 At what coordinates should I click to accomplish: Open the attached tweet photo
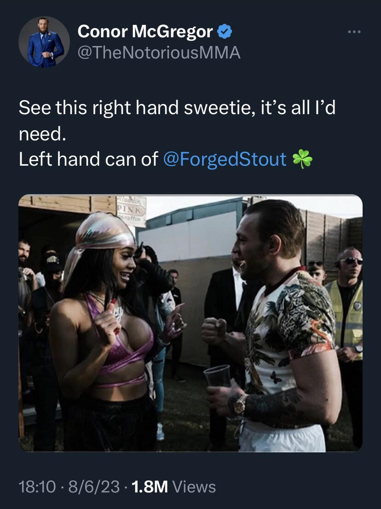pyautogui.click(x=190, y=323)
